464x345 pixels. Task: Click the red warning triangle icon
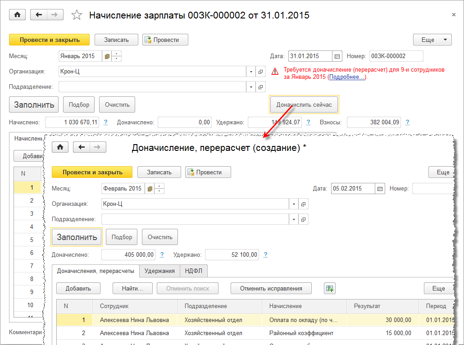click(275, 72)
